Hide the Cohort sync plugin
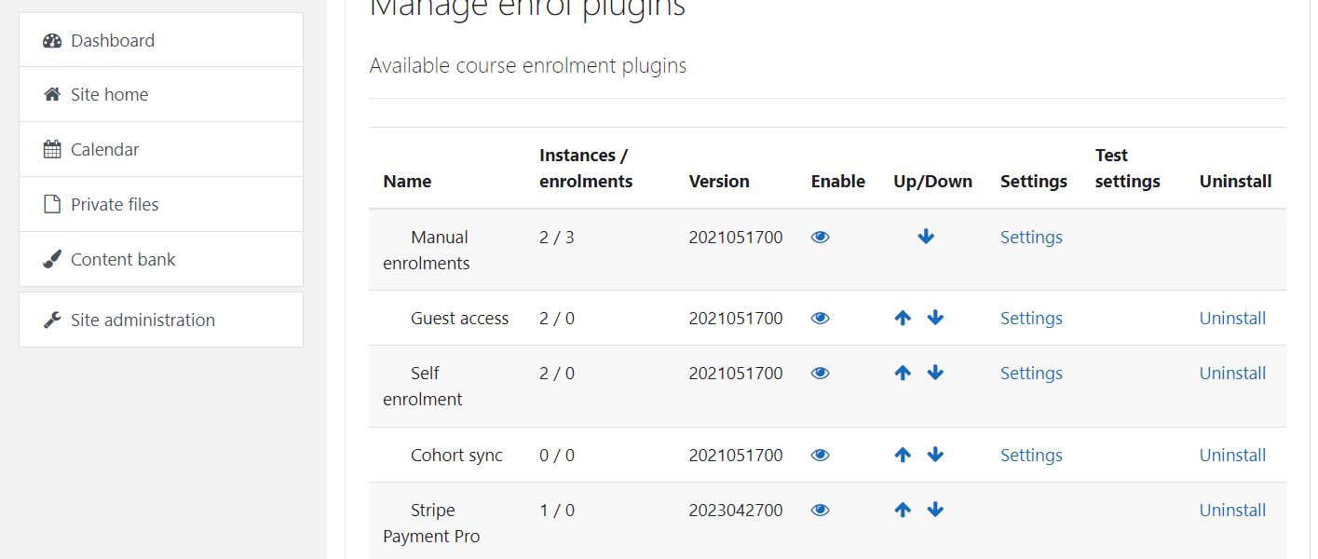 tap(820, 456)
